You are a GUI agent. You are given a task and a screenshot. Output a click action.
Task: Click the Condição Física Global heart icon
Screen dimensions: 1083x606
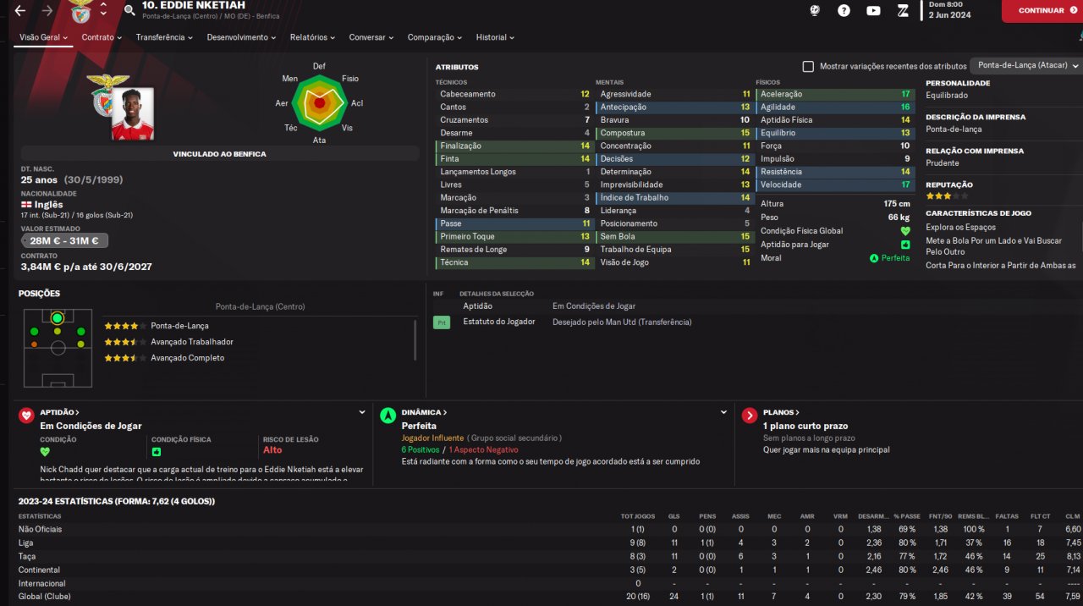click(x=905, y=231)
